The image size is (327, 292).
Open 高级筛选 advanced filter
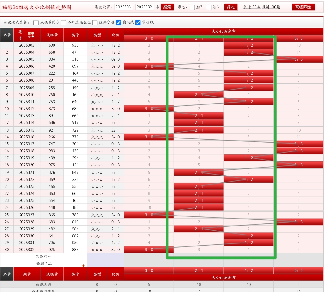pos(303,7)
